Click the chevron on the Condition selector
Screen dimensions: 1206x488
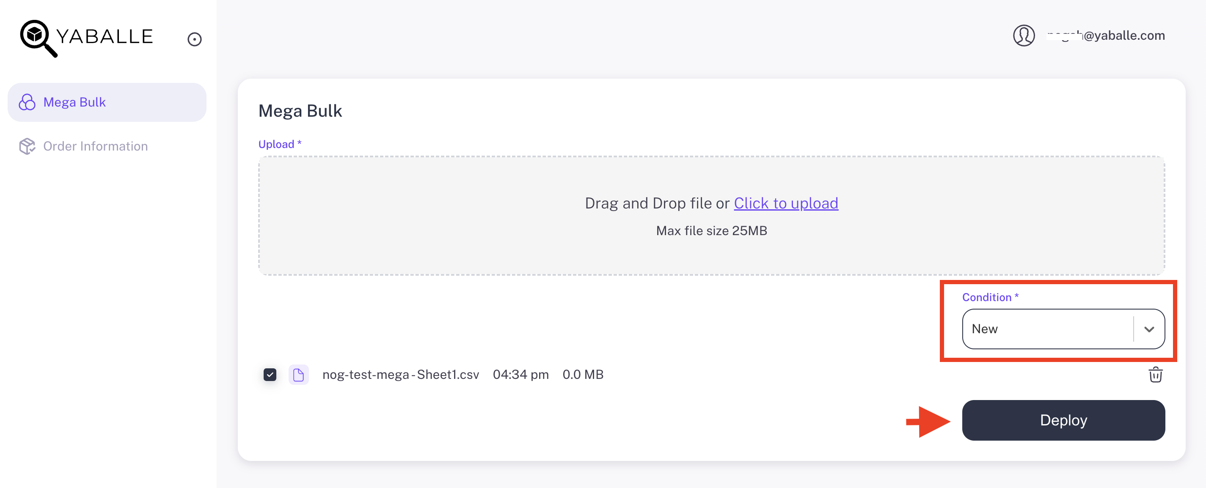[1148, 329]
